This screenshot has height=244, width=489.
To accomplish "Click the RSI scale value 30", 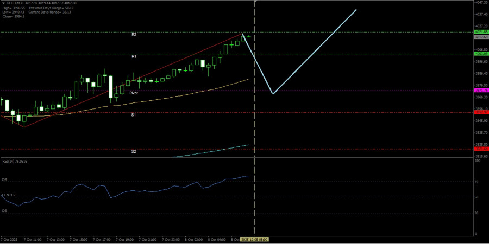I will [477, 213].
